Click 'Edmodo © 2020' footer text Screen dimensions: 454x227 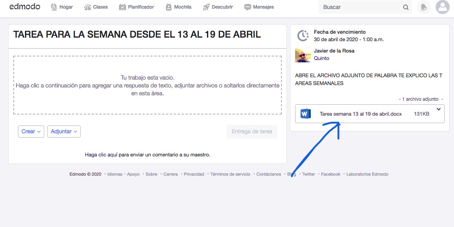pos(85,174)
